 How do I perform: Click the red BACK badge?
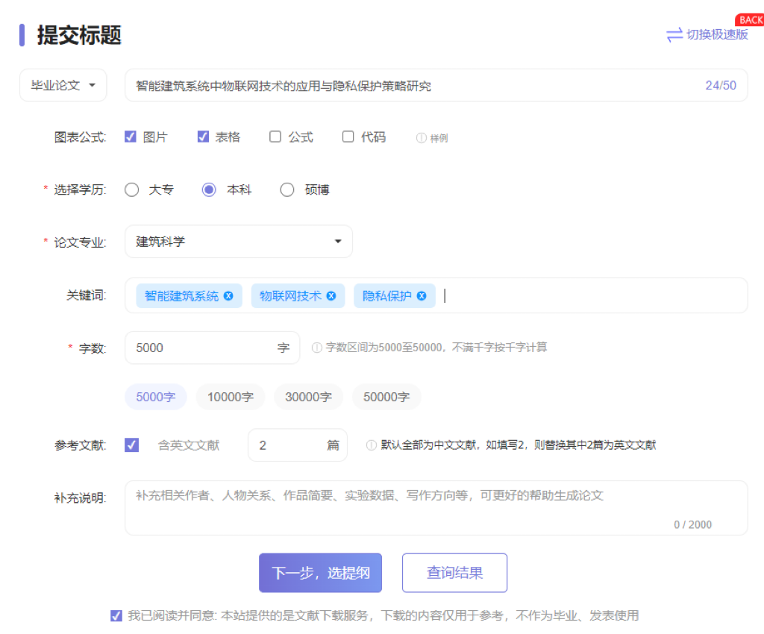751,20
